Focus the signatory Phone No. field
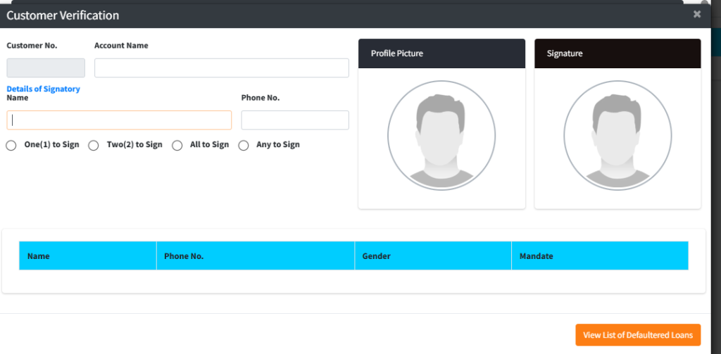Viewport: 721px width, 354px height. (295, 120)
